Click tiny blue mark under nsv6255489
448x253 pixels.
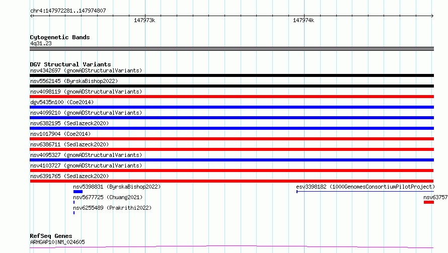(74, 213)
